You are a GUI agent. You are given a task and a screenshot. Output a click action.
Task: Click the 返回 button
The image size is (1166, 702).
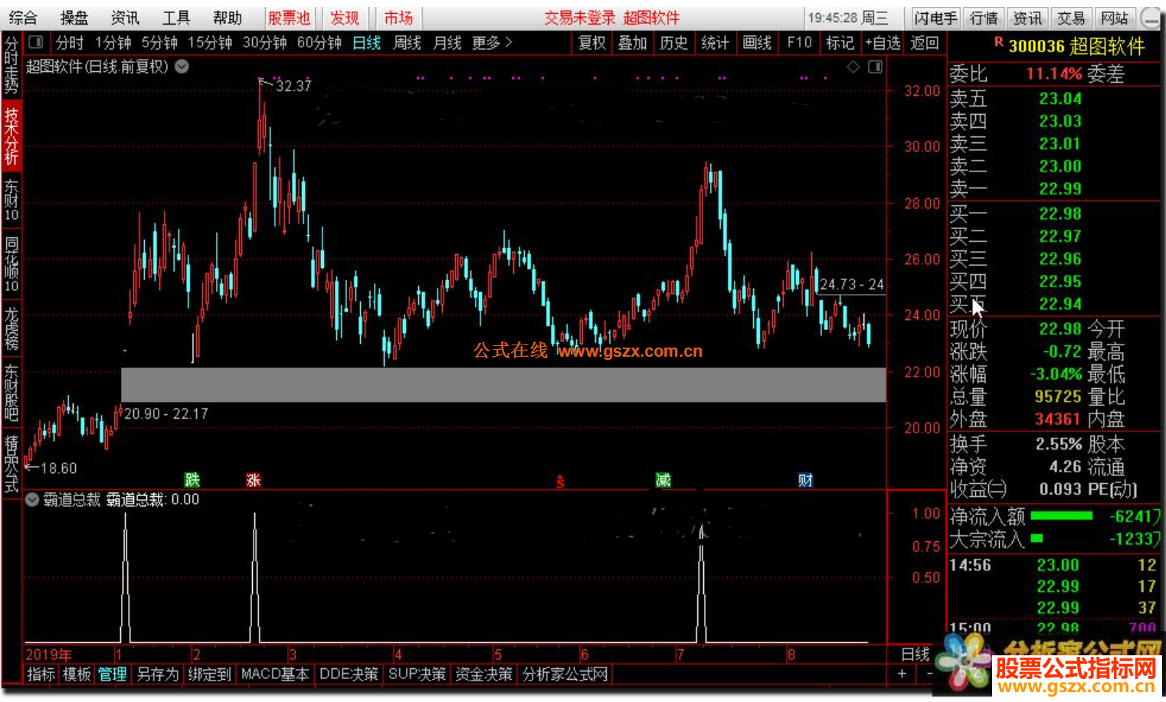925,43
